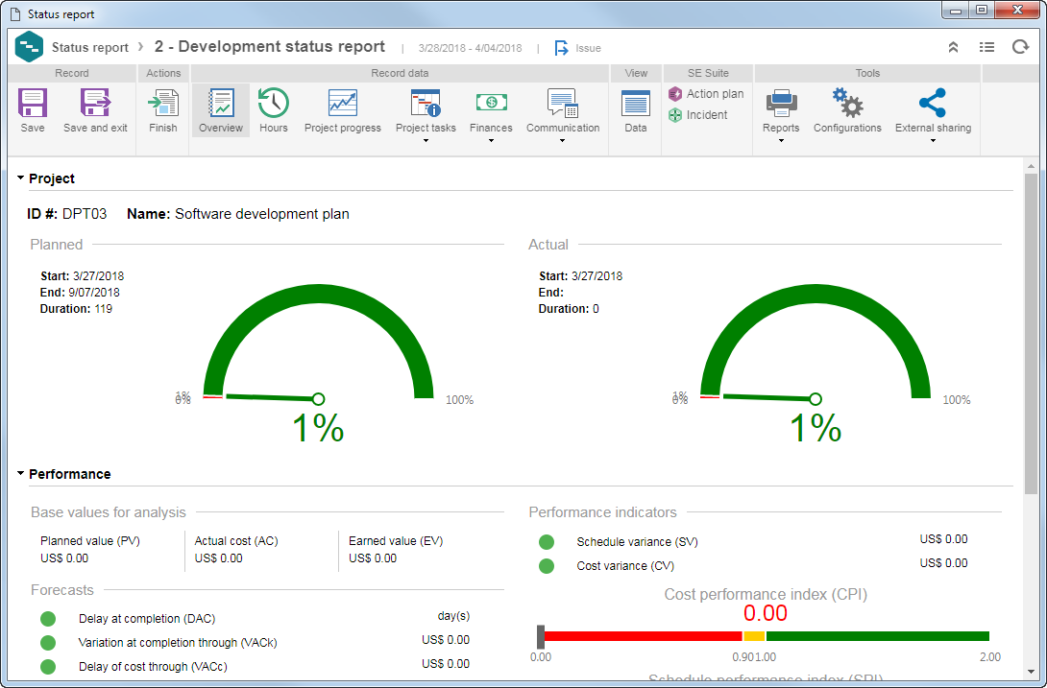1047x688 pixels.
Task: Click Schedule variance (SV) green indicator
Action: [x=547, y=542]
